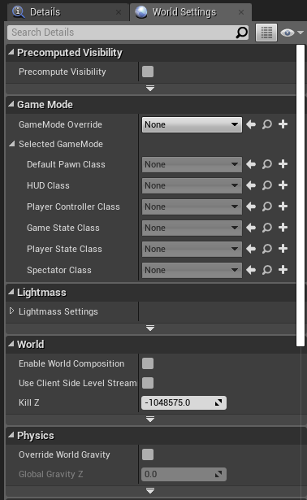The height and width of the screenshot is (500, 307).
Task: Browse to HUD Class with magnifier icon
Action: tap(267, 185)
